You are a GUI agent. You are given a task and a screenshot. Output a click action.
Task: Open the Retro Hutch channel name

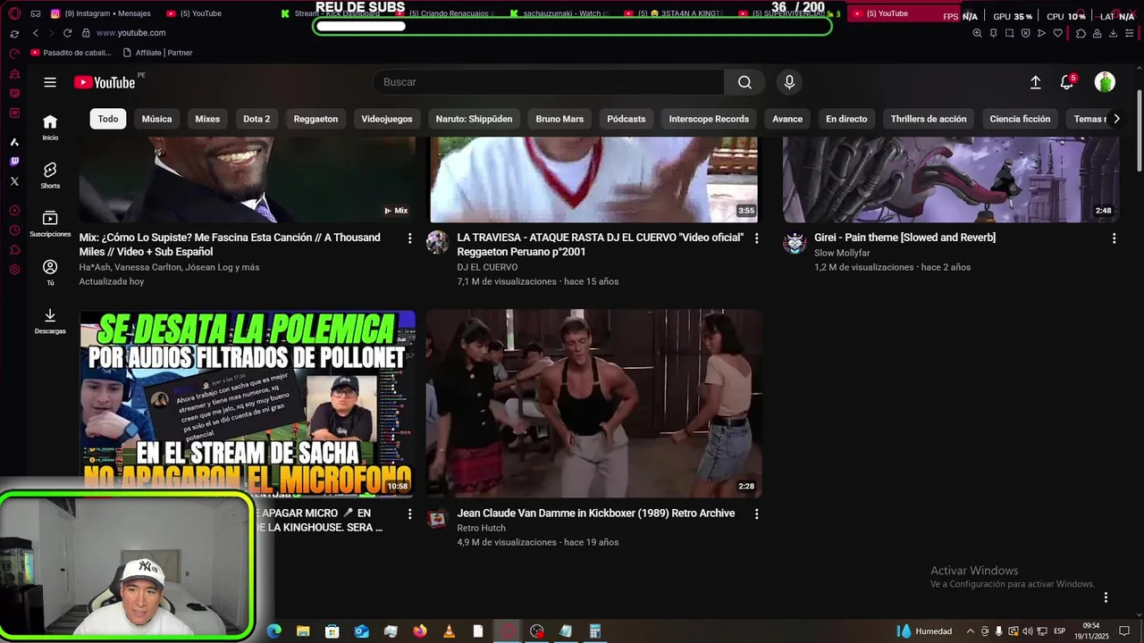pyautogui.click(x=481, y=528)
